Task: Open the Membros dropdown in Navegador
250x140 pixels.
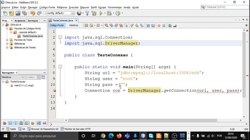Action: point(13,77)
